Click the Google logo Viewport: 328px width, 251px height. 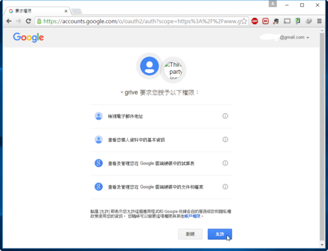[x=28, y=37]
